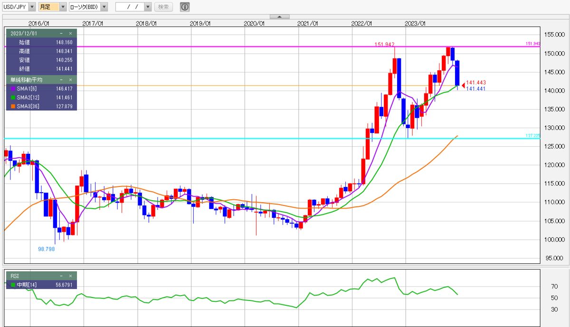The width and height of the screenshot is (570, 327).
Task: Click the 155.000 price axis label
Action: [x=554, y=35]
